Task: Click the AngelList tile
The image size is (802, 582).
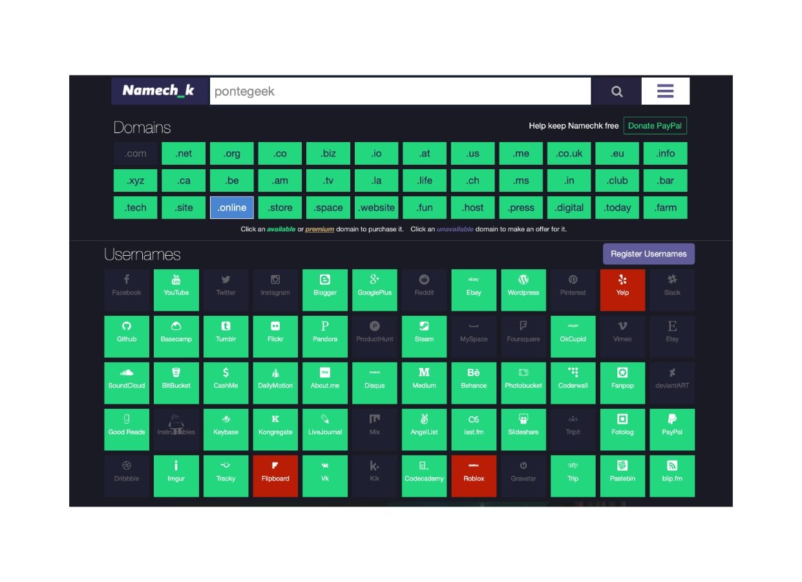Action: click(x=425, y=430)
